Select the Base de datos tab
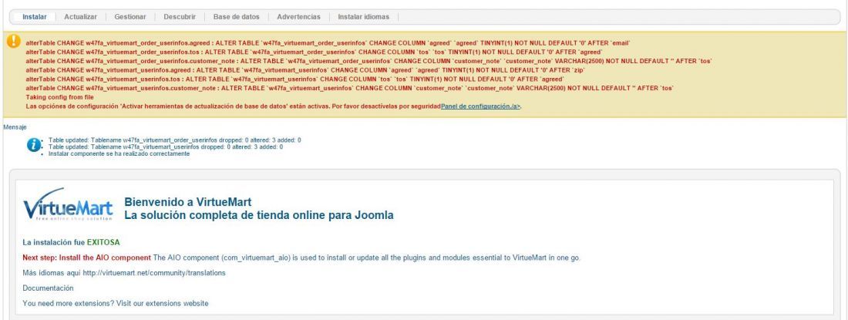The width and height of the screenshot is (848, 320). 237,17
